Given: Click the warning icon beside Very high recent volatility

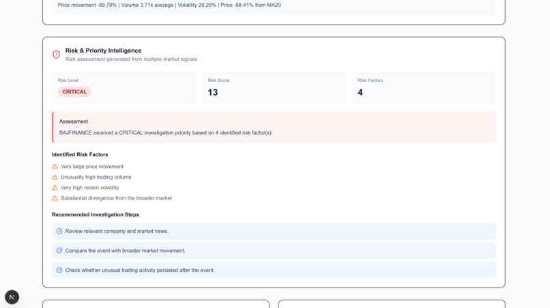Looking at the screenshot, I should 55,188.
